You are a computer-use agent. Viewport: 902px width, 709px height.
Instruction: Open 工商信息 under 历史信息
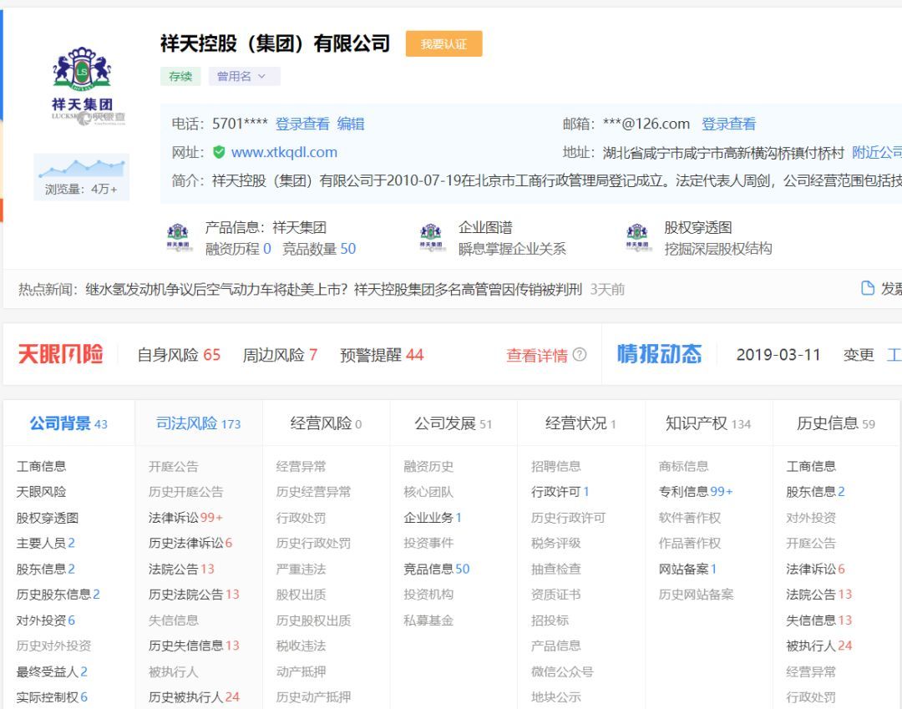pyautogui.click(x=811, y=466)
